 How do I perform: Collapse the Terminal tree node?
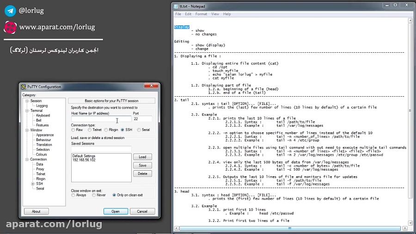tap(27, 111)
